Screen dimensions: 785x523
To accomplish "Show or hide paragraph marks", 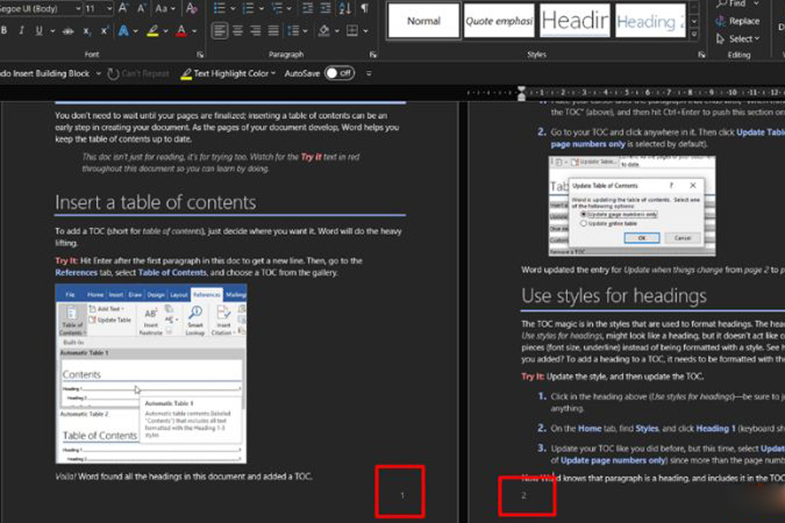I will 364,8.
